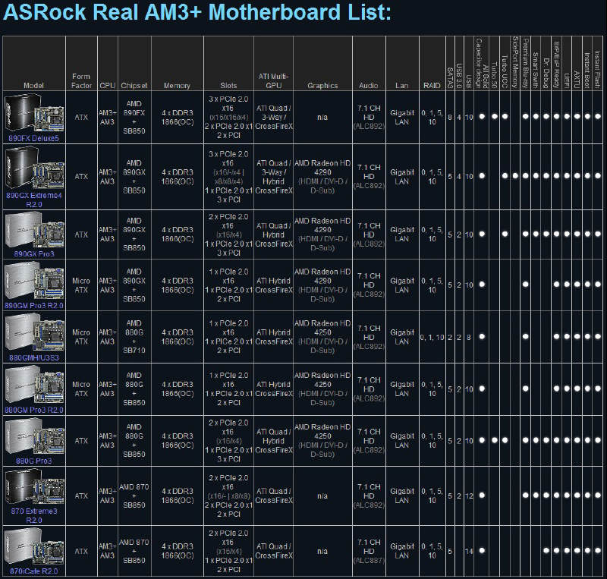607x579 pixels.
Task: Click USB value '14' in 870iCafe row
Action: (469, 551)
